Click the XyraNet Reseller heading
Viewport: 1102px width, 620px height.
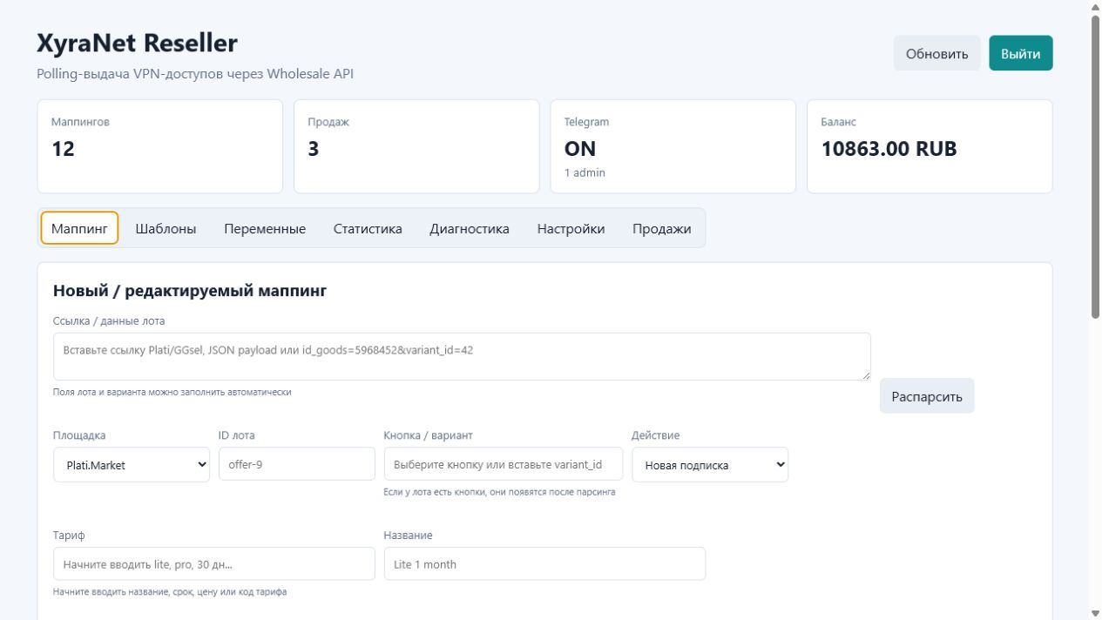pos(137,42)
